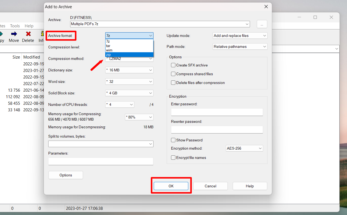This screenshot has height=215, width=347.
Task: Open the Tools menu in 7-Zip window
Action: click(15, 26)
